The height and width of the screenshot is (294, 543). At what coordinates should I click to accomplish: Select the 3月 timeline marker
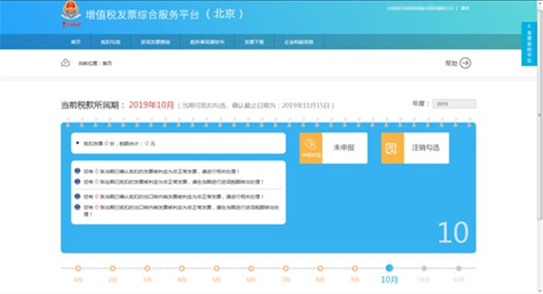[x=147, y=268]
